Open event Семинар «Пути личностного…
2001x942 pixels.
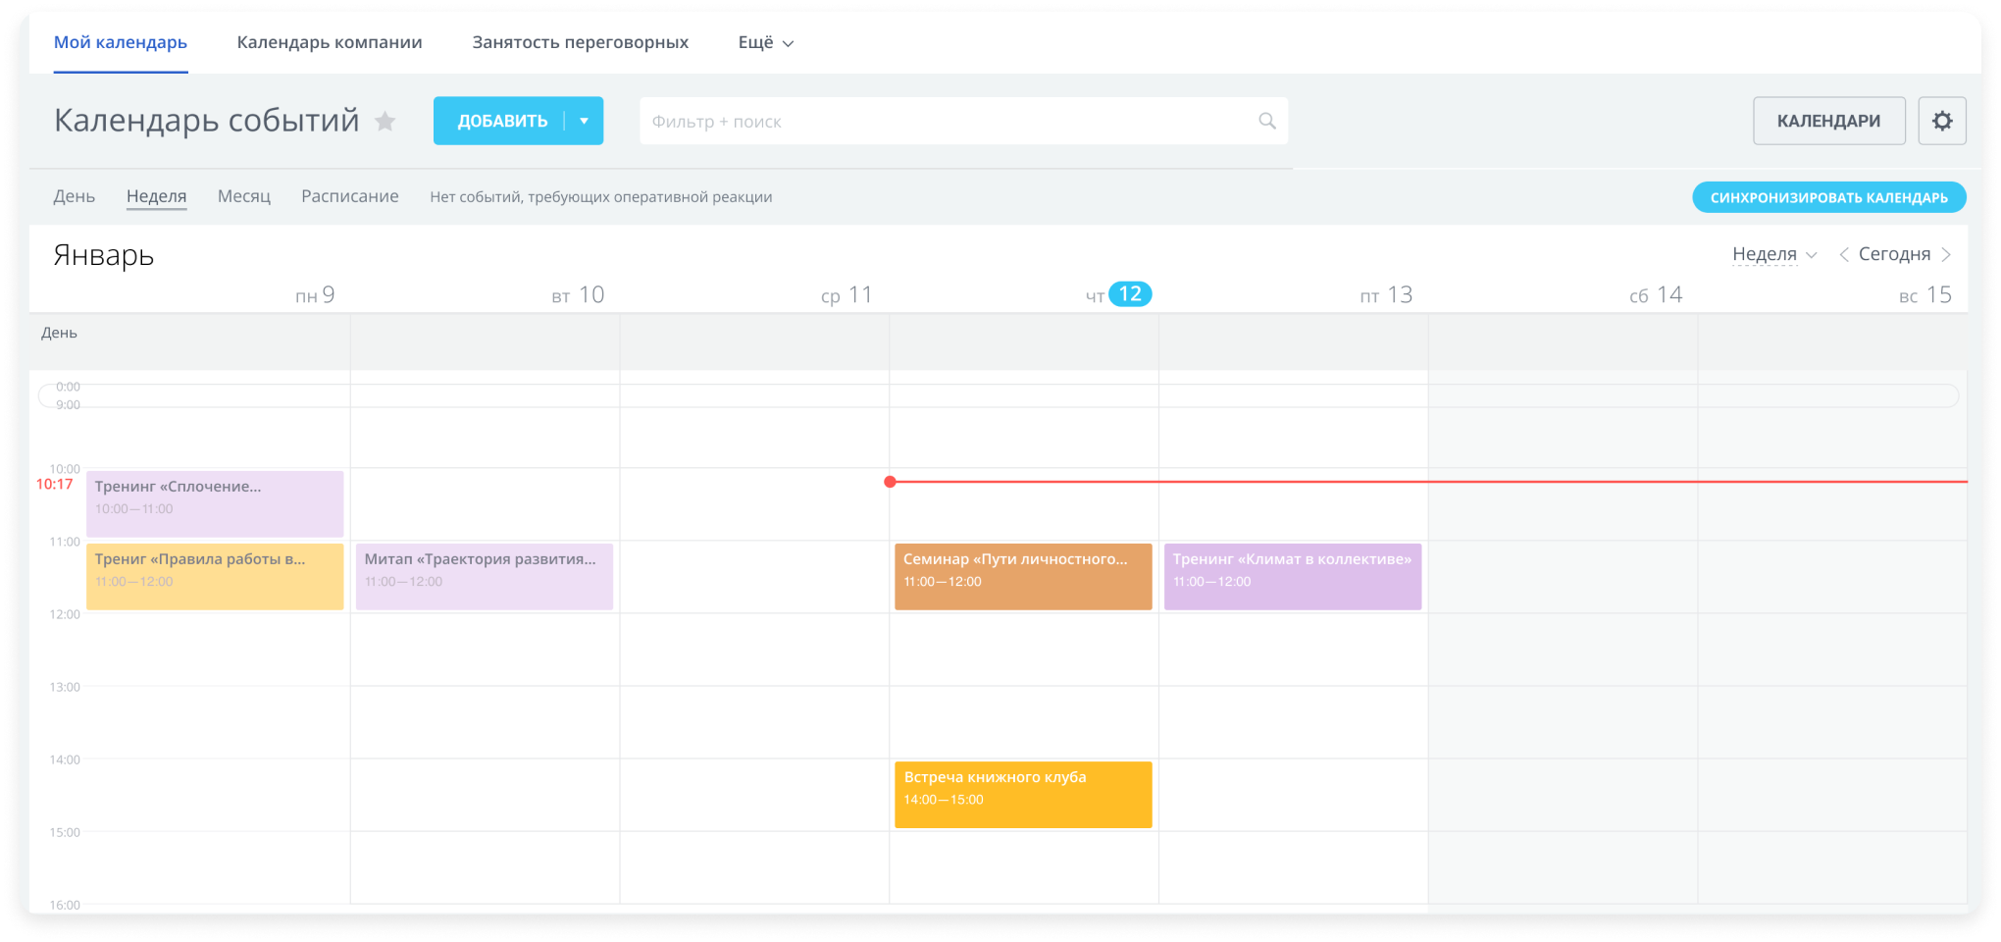point(1023,576)
